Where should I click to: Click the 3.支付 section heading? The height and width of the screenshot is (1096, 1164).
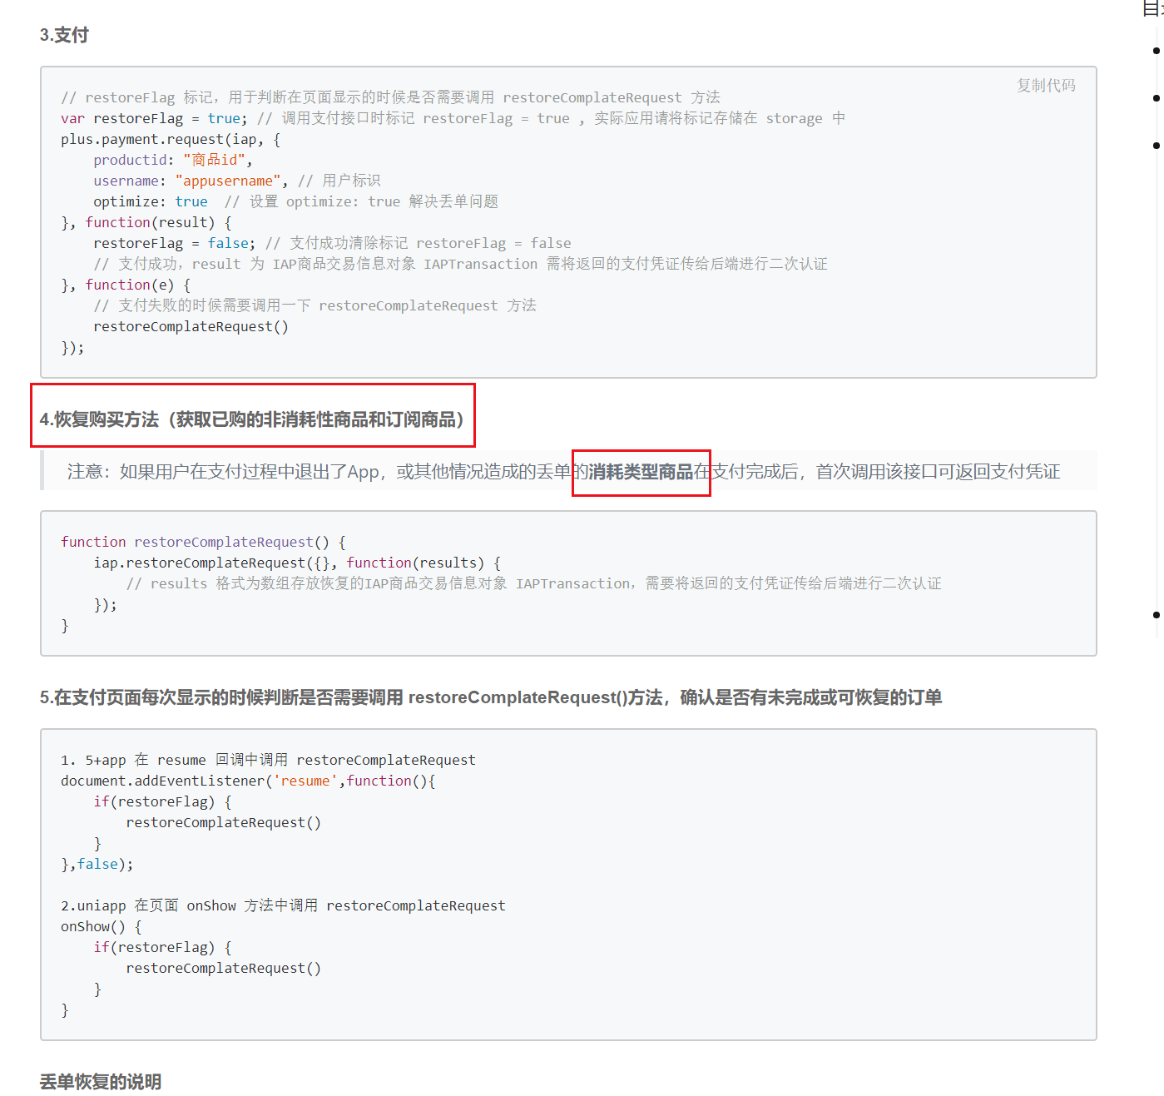(x=64, y=35)
